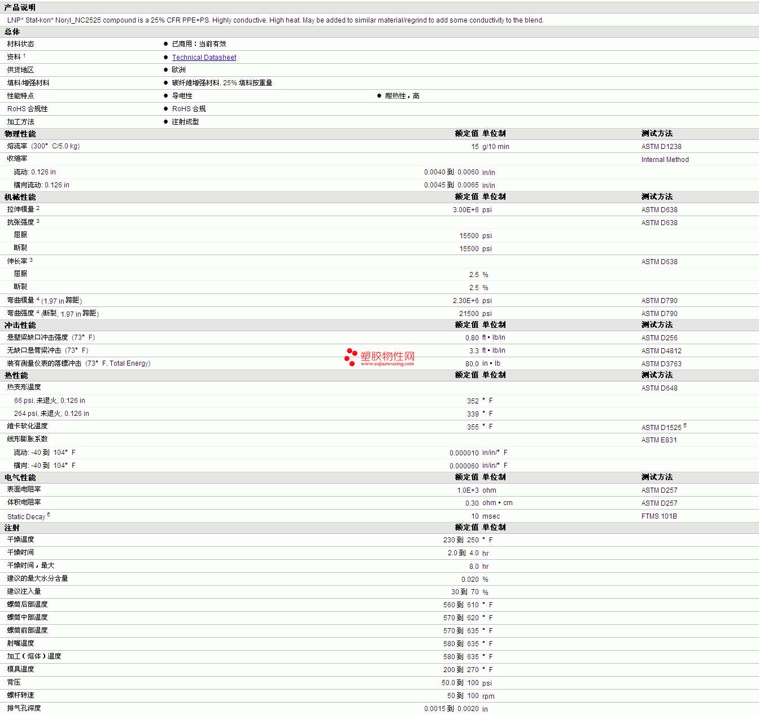Select flow shrinkage value 0.0040 到 0.0060
Screen dimensions: 759x715
pos(451,172)
